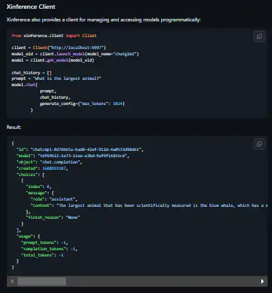Click the "id" chatcmpl value line
The height and width of the screenshot is (293, 272).
(80, 150)
